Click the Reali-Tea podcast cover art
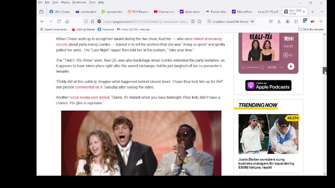The image size is (335, 188). click(261, 47)
